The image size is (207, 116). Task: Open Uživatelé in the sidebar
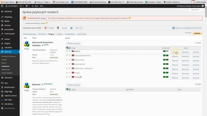click(8, 47)
